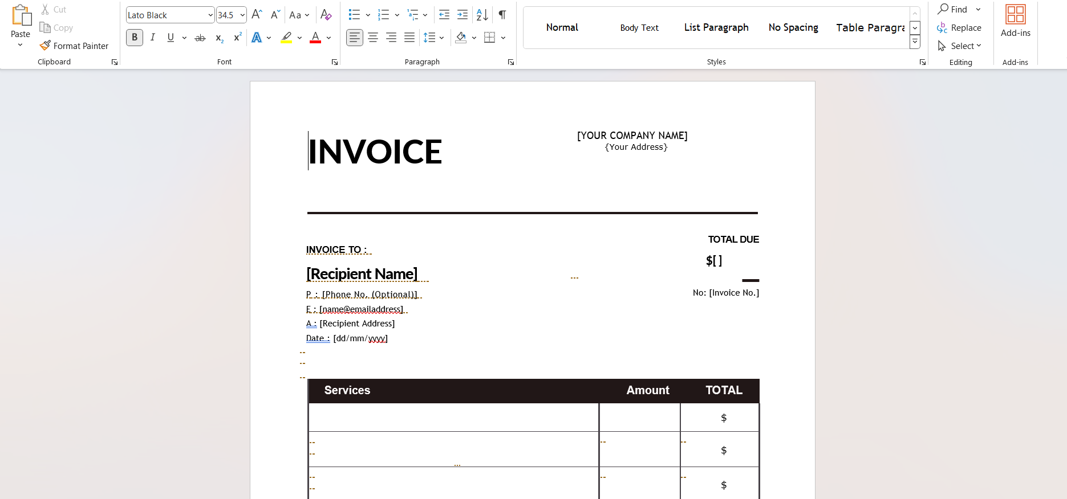Apply the No Spacing style

click(x=793, y=27)
